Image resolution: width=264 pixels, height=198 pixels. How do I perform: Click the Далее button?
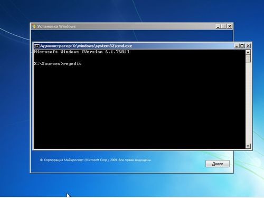[x=218, y=164]
